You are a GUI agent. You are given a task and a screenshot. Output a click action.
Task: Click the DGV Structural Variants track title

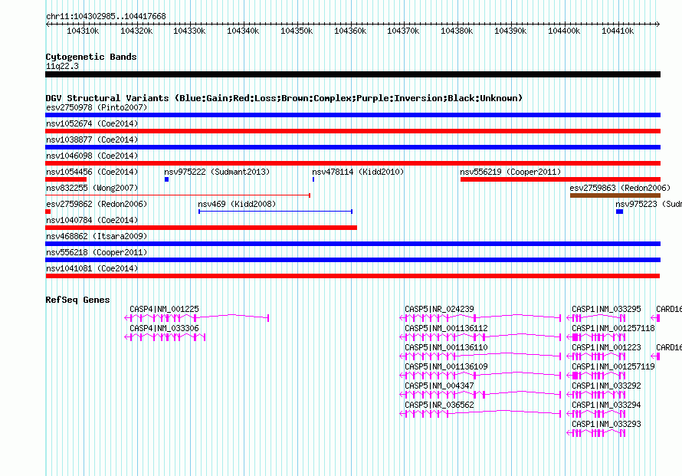[x=284, y=98]
